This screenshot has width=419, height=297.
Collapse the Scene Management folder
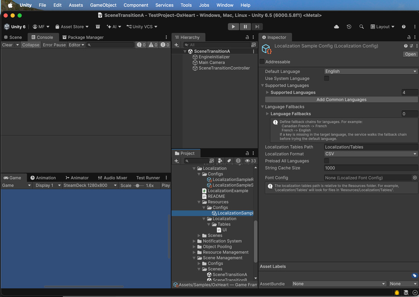[194, 258]
